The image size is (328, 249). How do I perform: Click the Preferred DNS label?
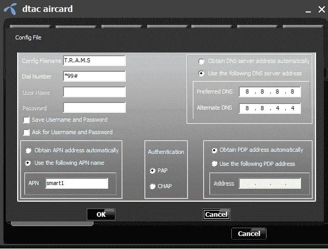tap(215, 91)
